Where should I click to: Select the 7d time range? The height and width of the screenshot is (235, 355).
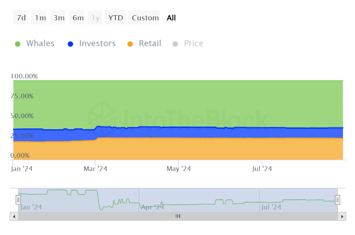pos(21,18)
